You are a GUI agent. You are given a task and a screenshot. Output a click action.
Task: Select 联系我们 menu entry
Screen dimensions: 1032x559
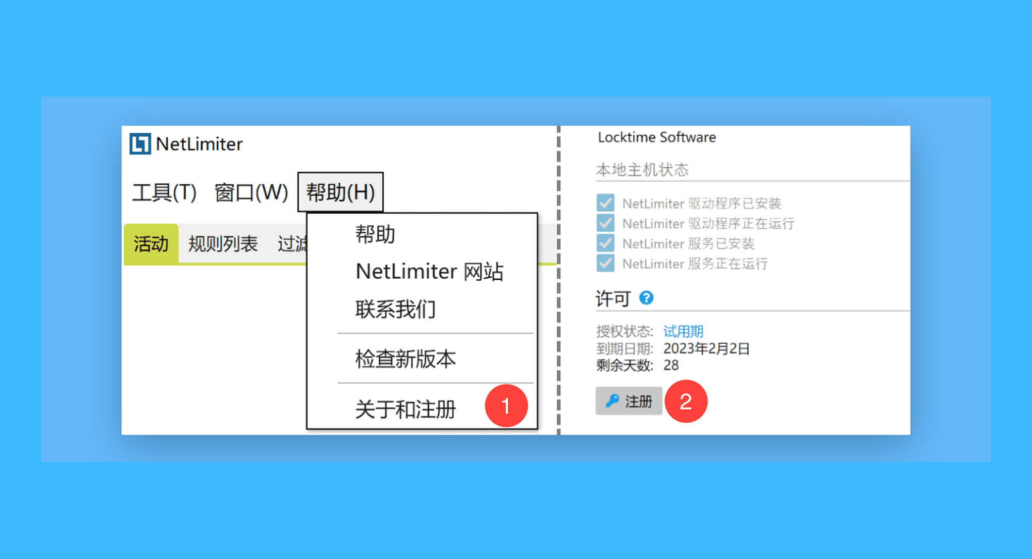click(395, 309)
